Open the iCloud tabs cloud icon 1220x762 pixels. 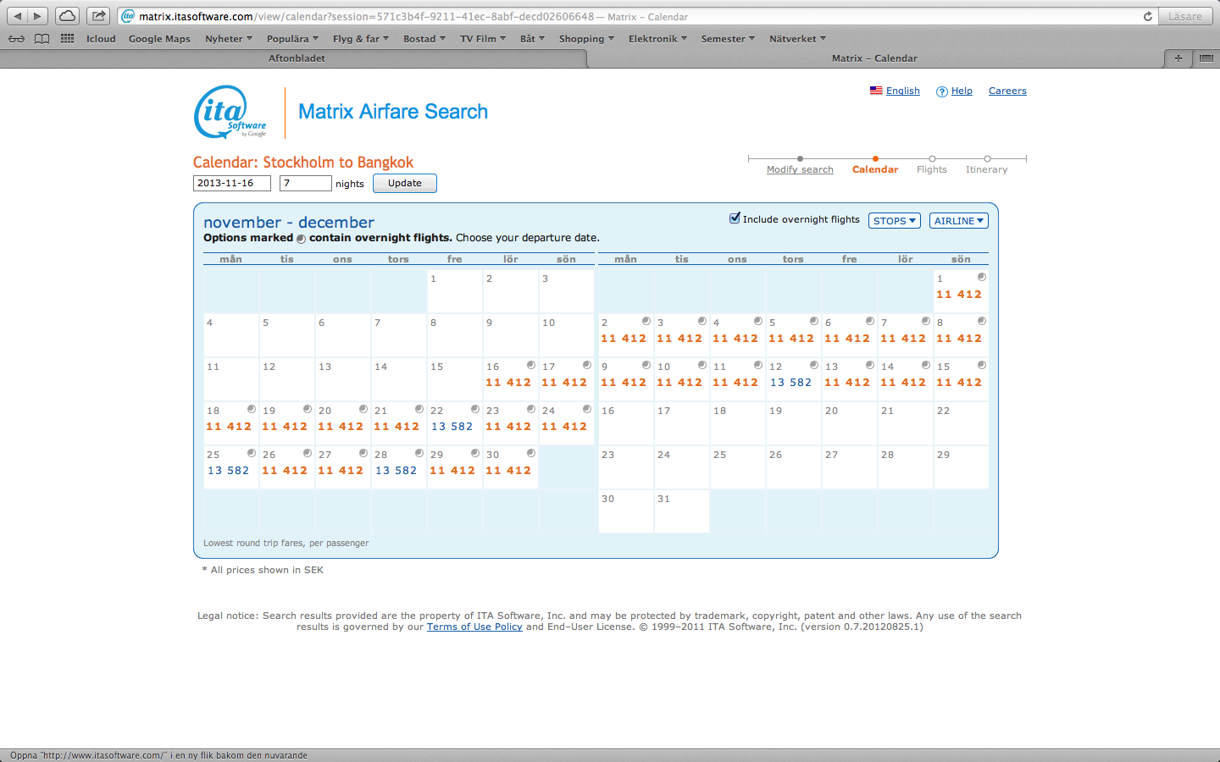click(x=68, y=16)
